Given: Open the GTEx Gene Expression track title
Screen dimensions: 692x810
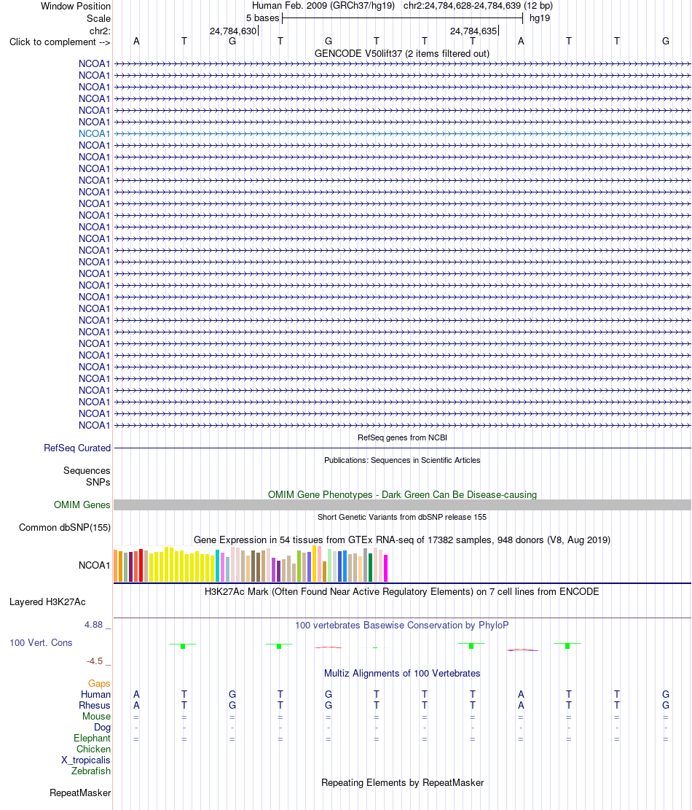Looking at the screenshot, I should (402, 540).
